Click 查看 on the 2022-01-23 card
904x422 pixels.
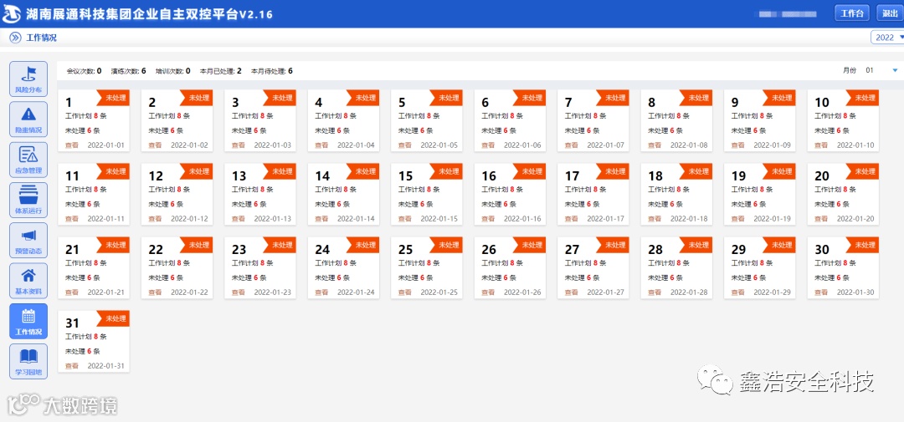pyautogui.click(x=238, y=292)
